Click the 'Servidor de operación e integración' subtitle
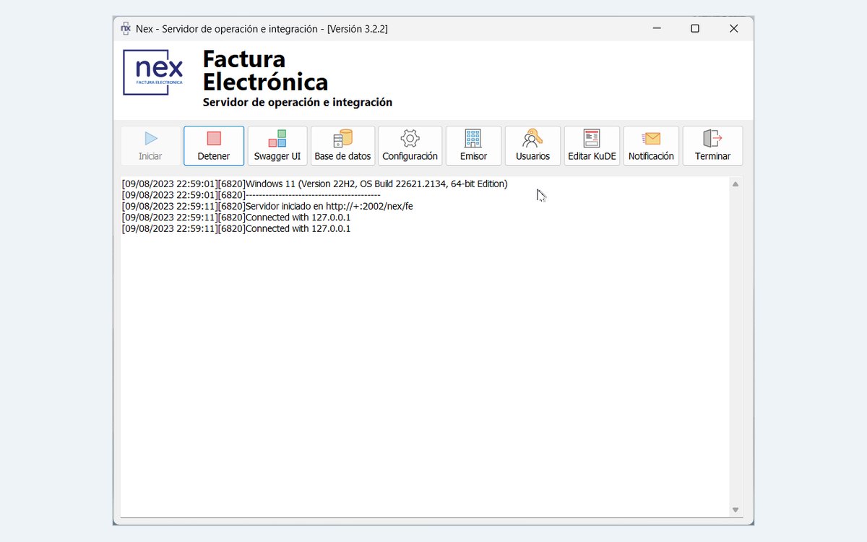867x542 pixels. pos(298,103)
